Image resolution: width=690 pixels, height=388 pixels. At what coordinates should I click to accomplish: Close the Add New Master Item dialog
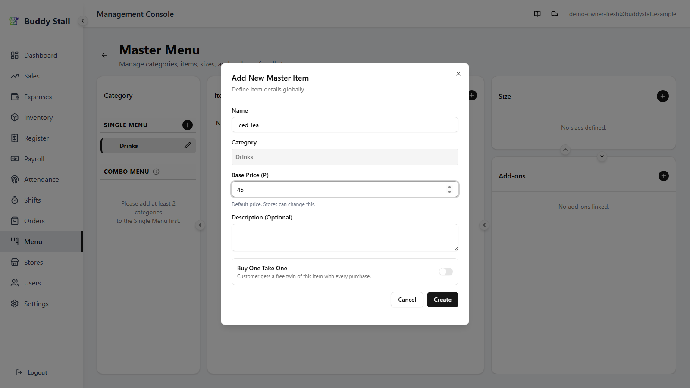pos(458,74)
